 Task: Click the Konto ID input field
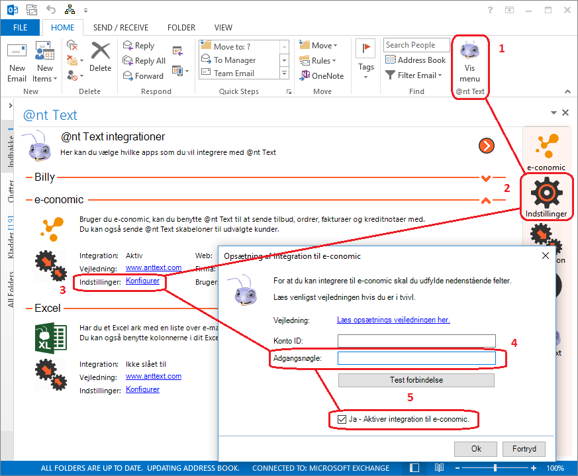(x=416, y=341)
